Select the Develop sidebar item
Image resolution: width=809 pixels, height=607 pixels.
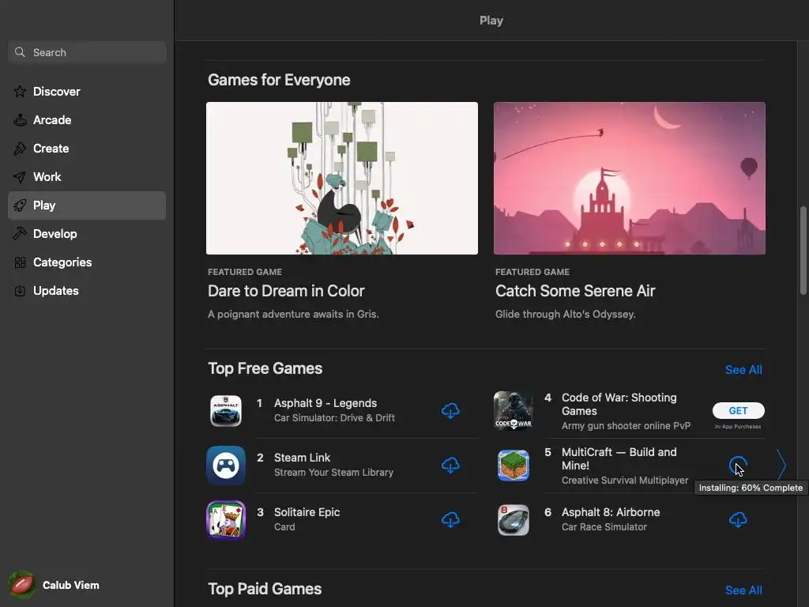tap(87, 234)
